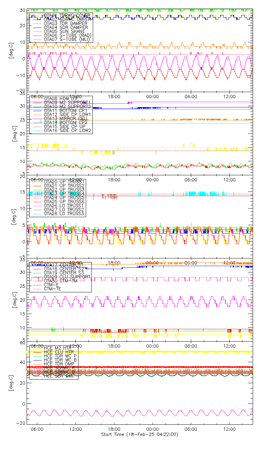Click the OTA22 UP TRUSS3 legend label
This screenshot has width=266, height=449.
coord(64,190)
